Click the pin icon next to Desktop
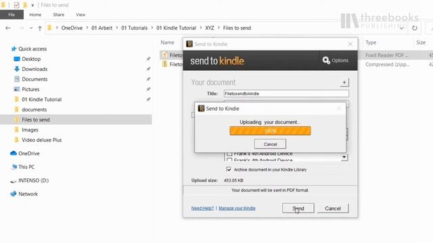Image resolution: width=433 pixels, height=243 pixels. click(148, 59)
